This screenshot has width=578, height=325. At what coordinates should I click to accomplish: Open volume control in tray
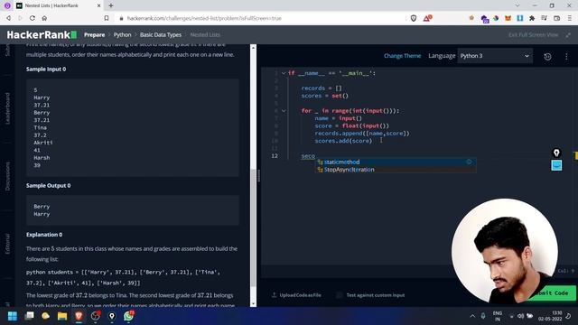pos(520,316)
